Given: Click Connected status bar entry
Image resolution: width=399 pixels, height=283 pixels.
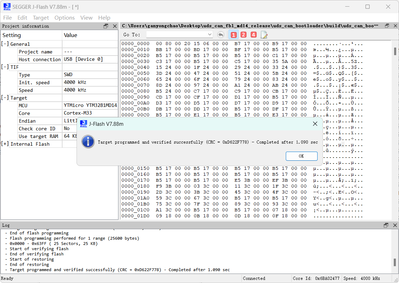Looking at the screenshot, I should [x=254, y=278].
